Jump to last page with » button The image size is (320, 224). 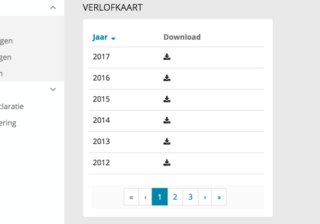pyautogui.click(x=219, y=197)
